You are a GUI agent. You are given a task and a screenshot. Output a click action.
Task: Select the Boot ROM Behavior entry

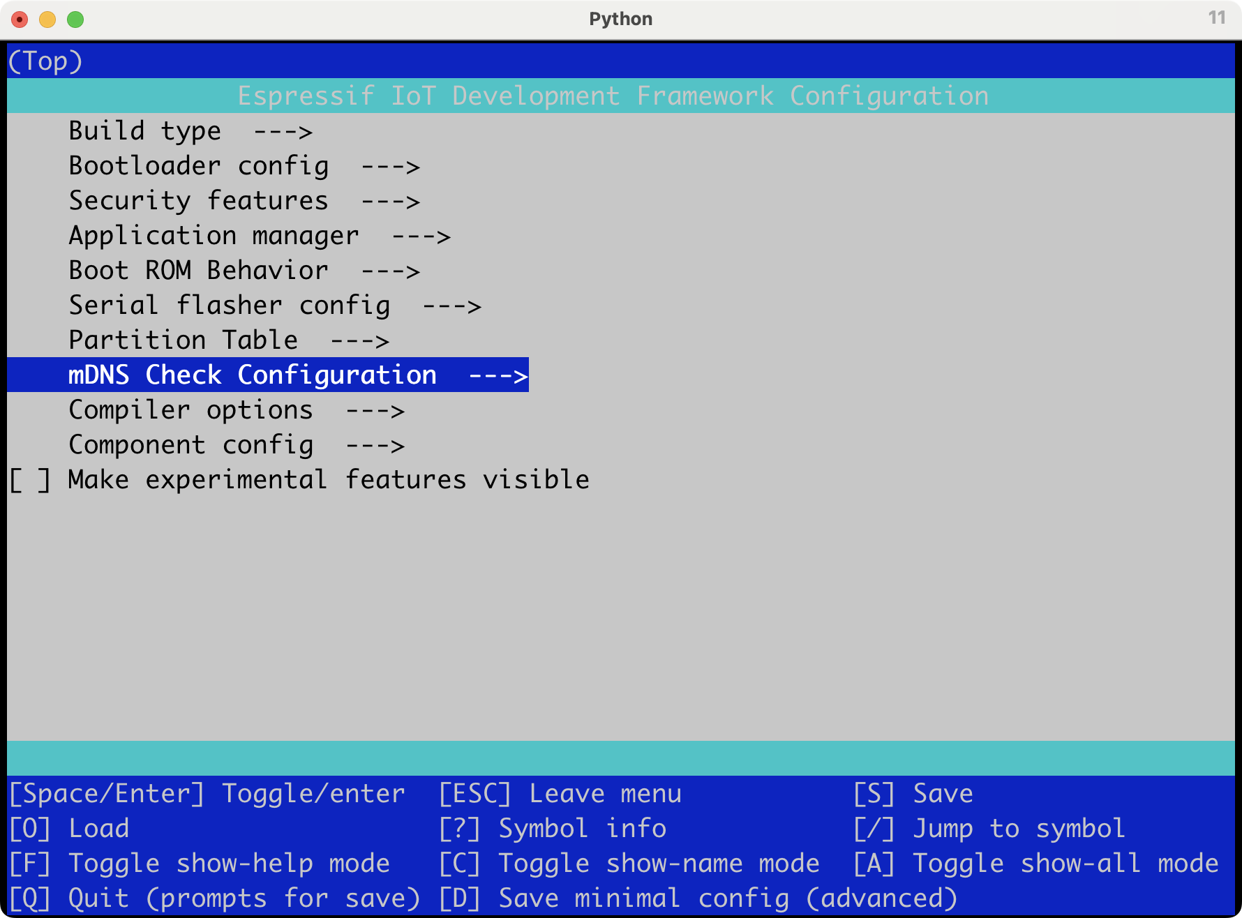coord(244,271)
